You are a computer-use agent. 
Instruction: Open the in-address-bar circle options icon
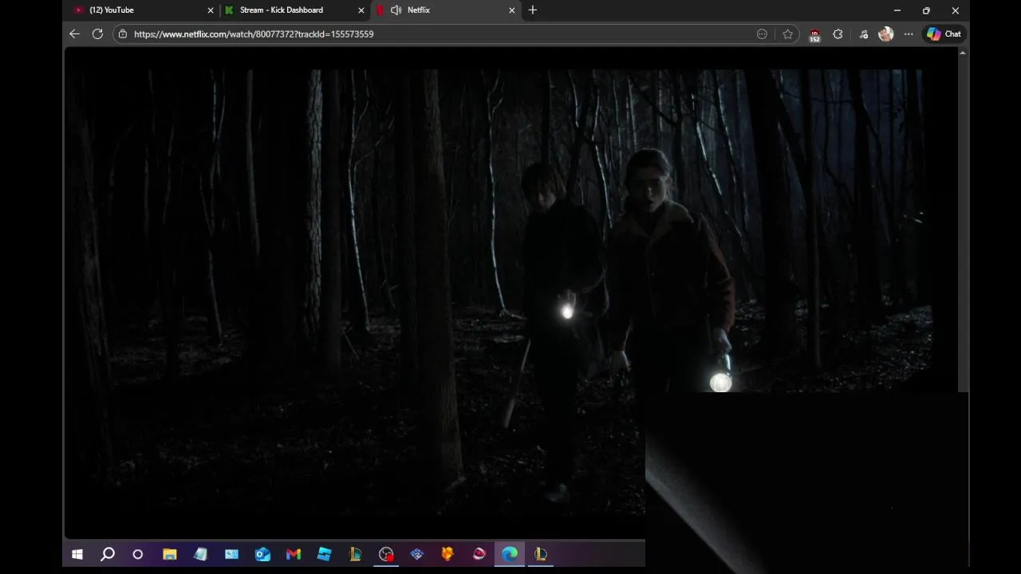[762, 34]
